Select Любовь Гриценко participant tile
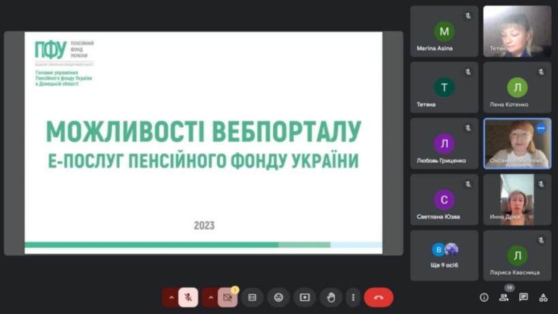 (x=444, y=144)
